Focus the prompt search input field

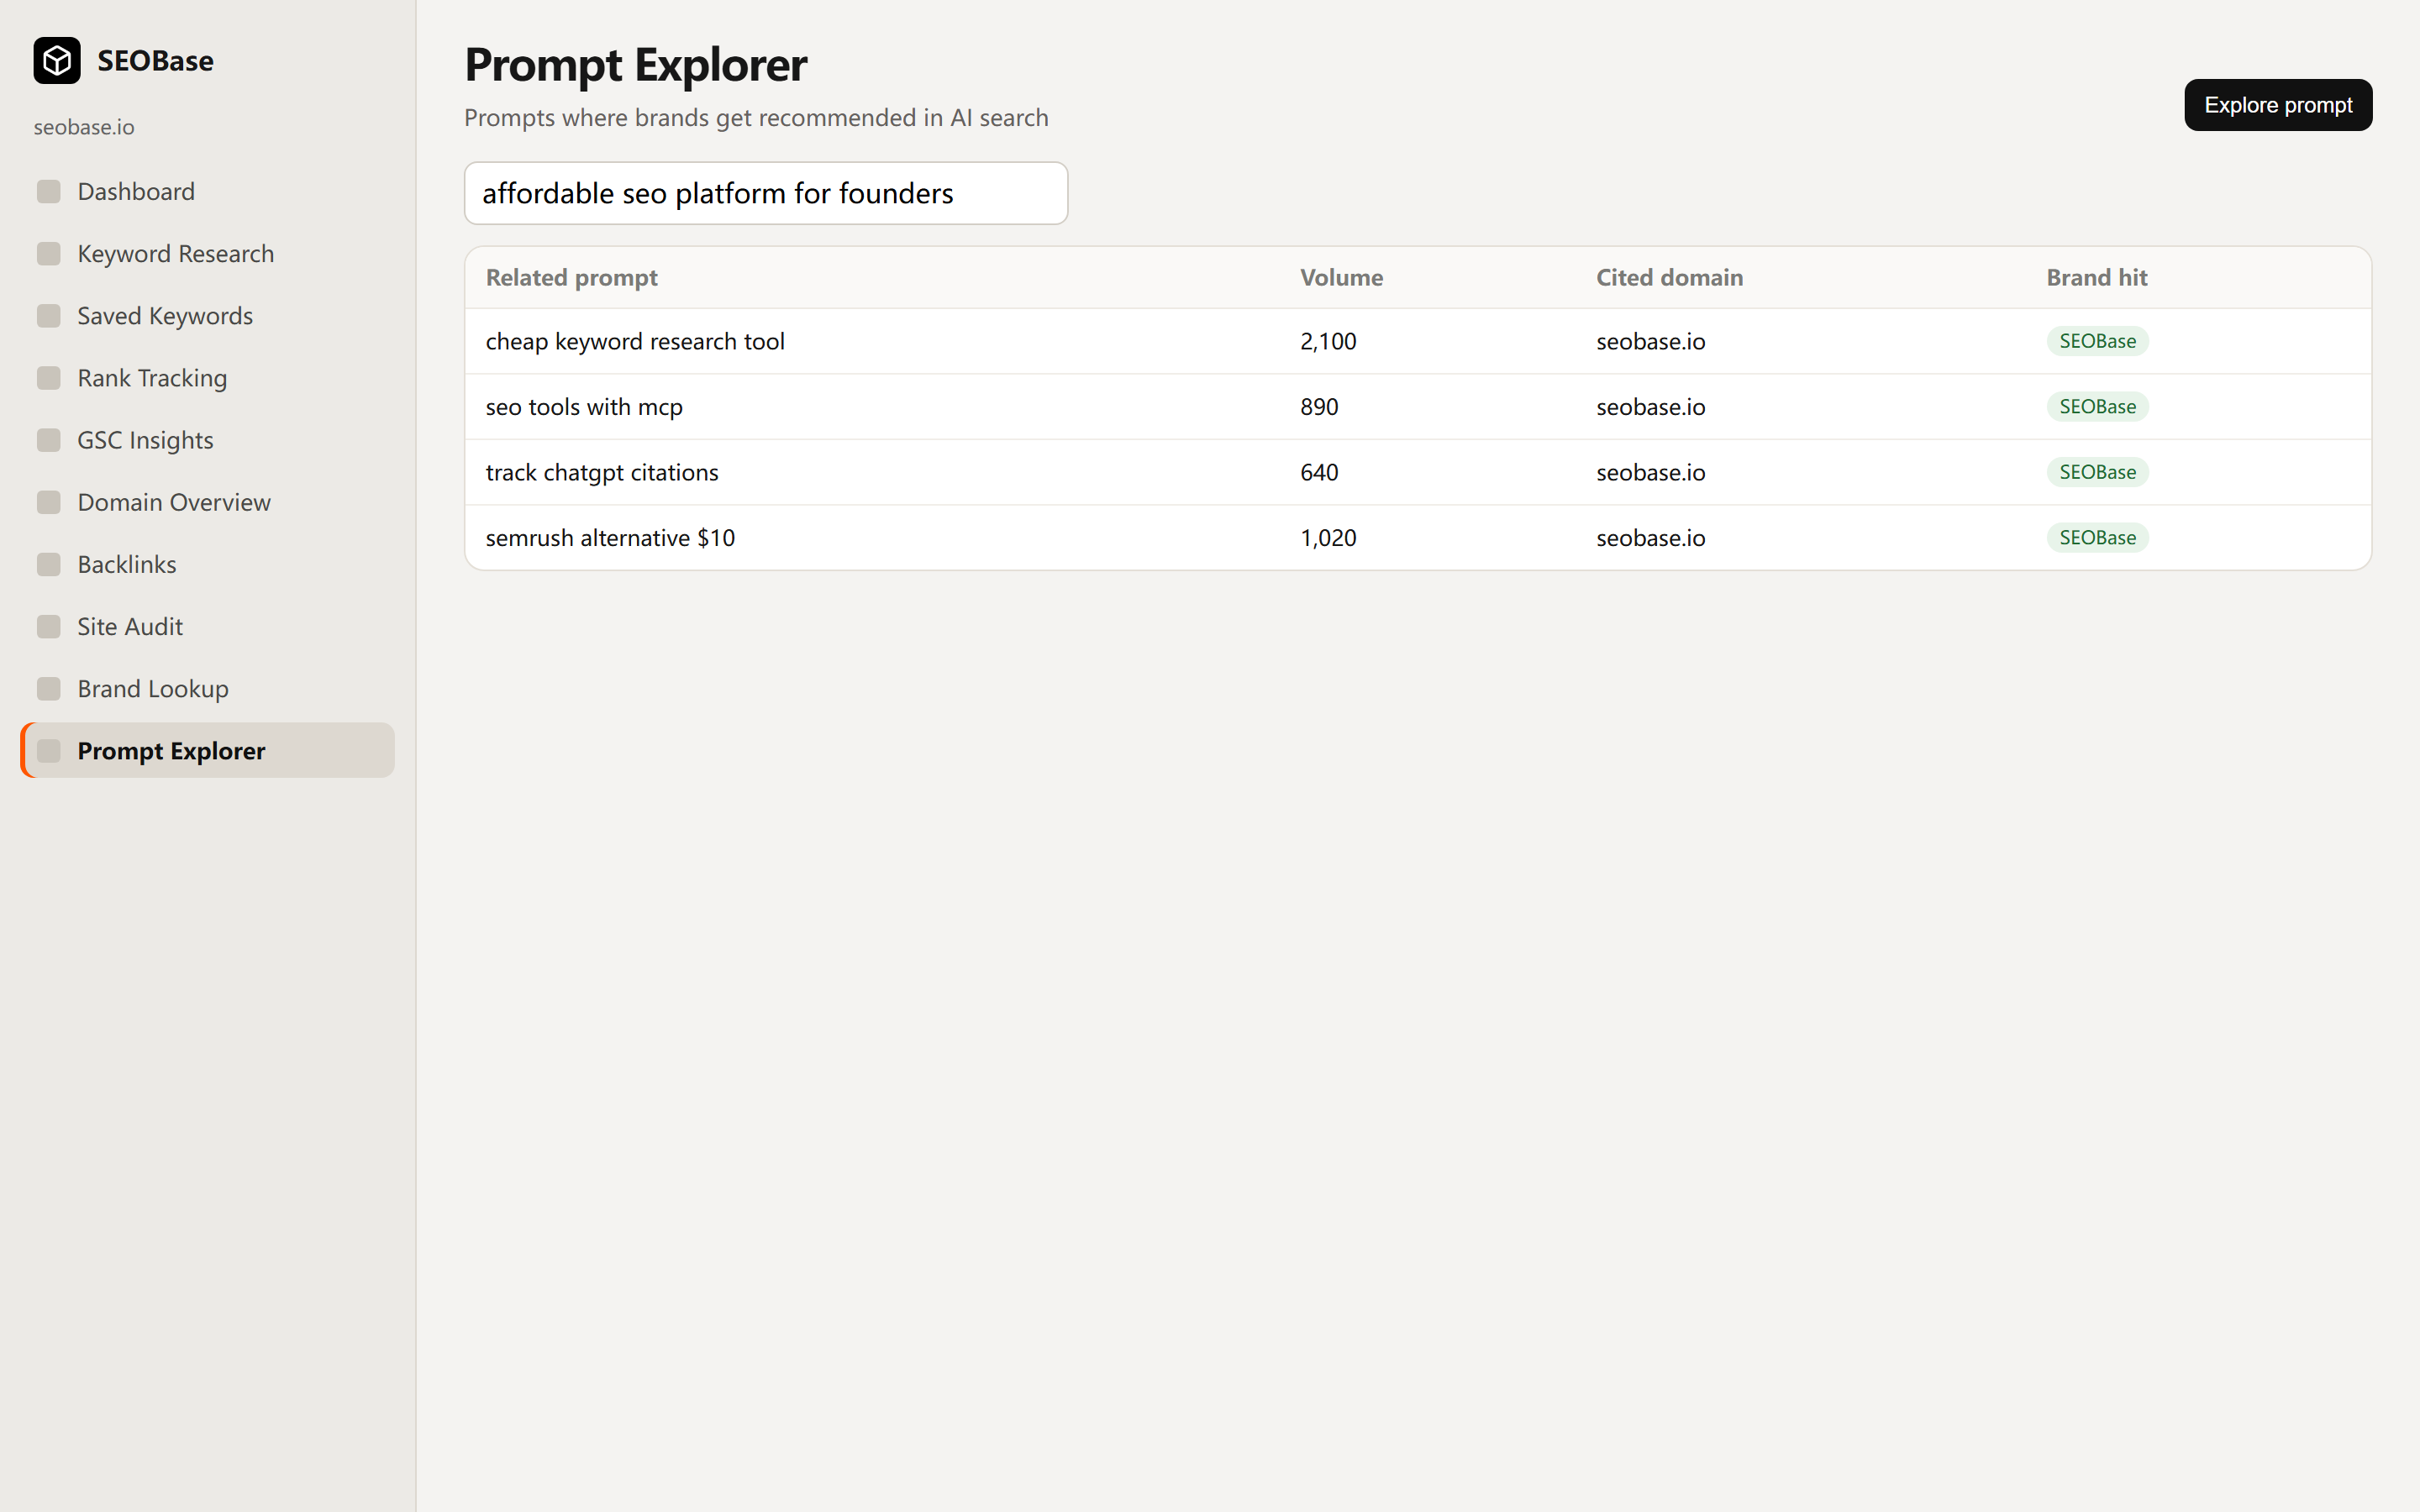[766, 193]
